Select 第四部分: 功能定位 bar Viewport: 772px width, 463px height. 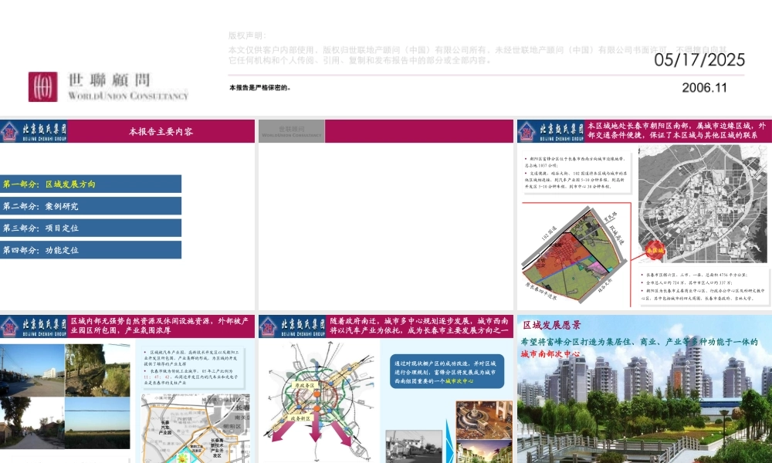(90, 250)
